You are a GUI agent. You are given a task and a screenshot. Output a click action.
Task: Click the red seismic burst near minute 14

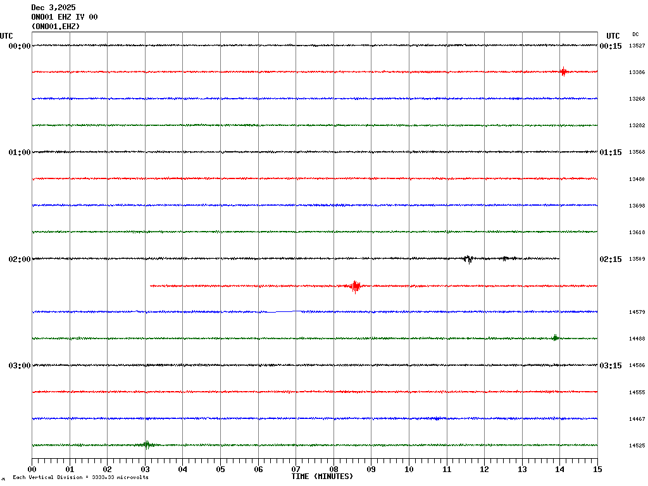[563, 72]
